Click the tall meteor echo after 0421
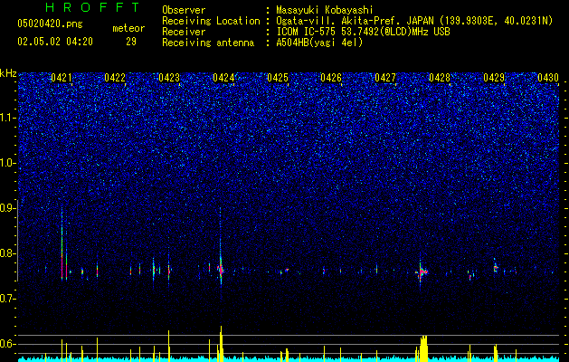The height and width of the screenshot is (362, 569). (62, 244)
